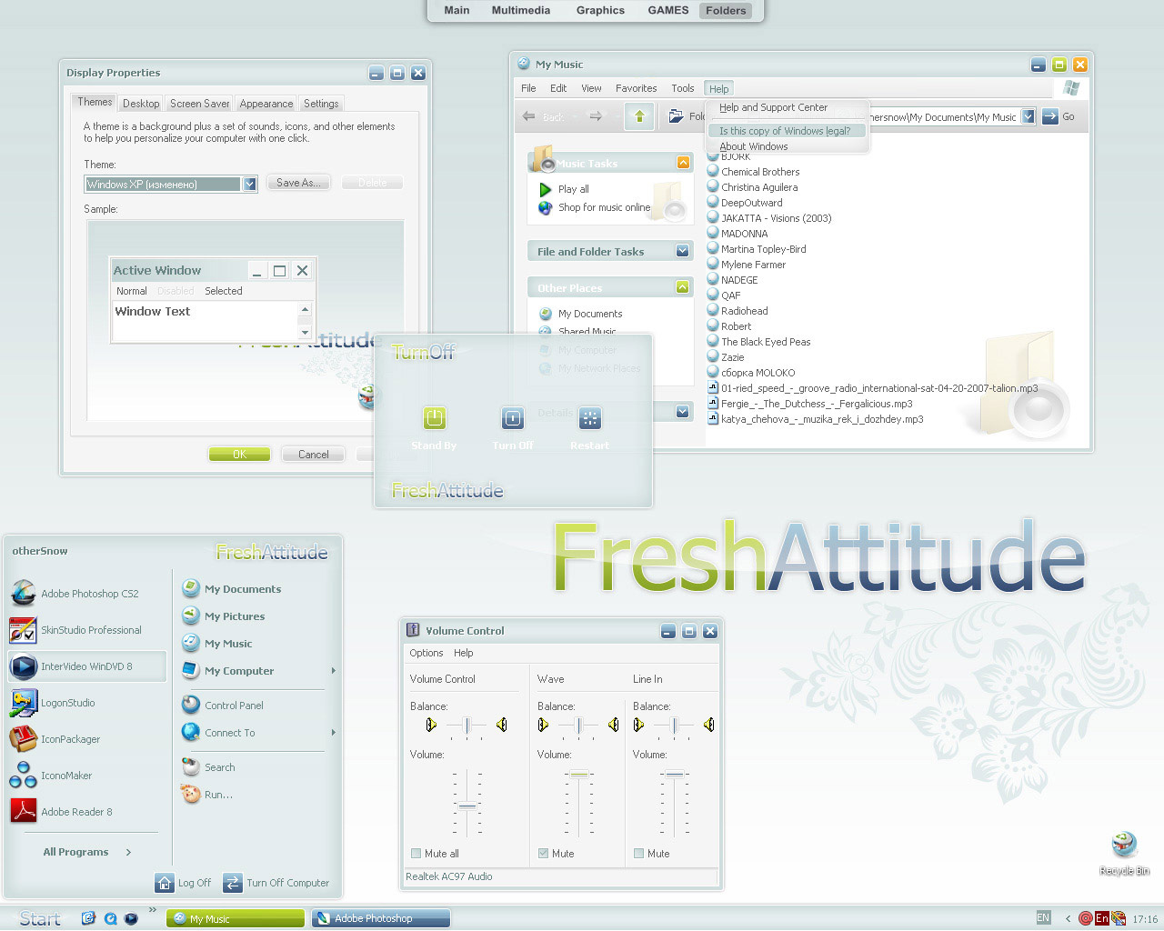The width and height of the screenshot is (1164, 931).
Task: Click OK in Display Properties
Action: pos(239,454)
